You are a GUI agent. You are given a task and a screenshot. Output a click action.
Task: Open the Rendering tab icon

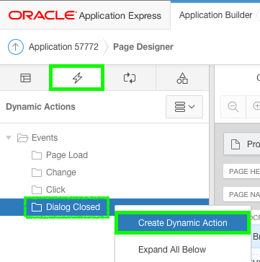[x=25, y=78]
